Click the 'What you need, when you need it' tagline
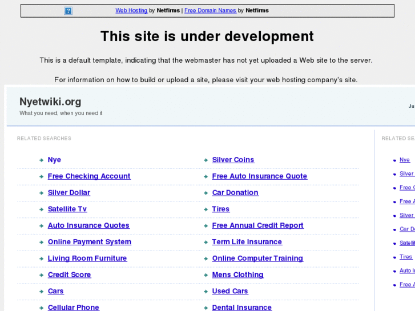Viewport: 415px width, 311px height. click(61, 114)
